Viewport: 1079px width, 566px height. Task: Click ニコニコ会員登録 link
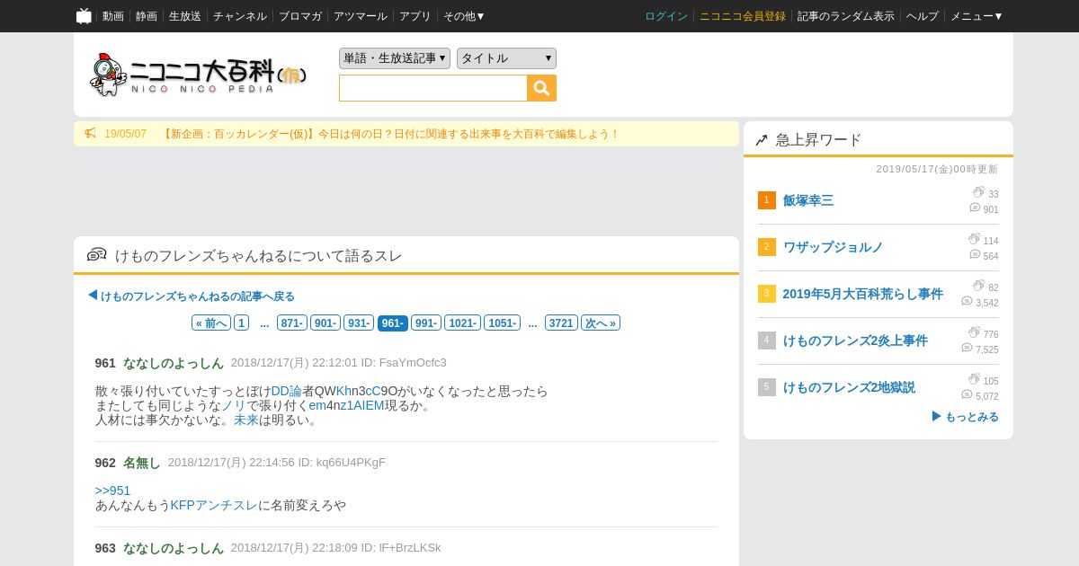[743, 16]
